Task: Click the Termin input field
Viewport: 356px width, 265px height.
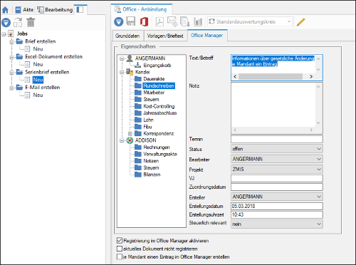Action: coord(277,139)
